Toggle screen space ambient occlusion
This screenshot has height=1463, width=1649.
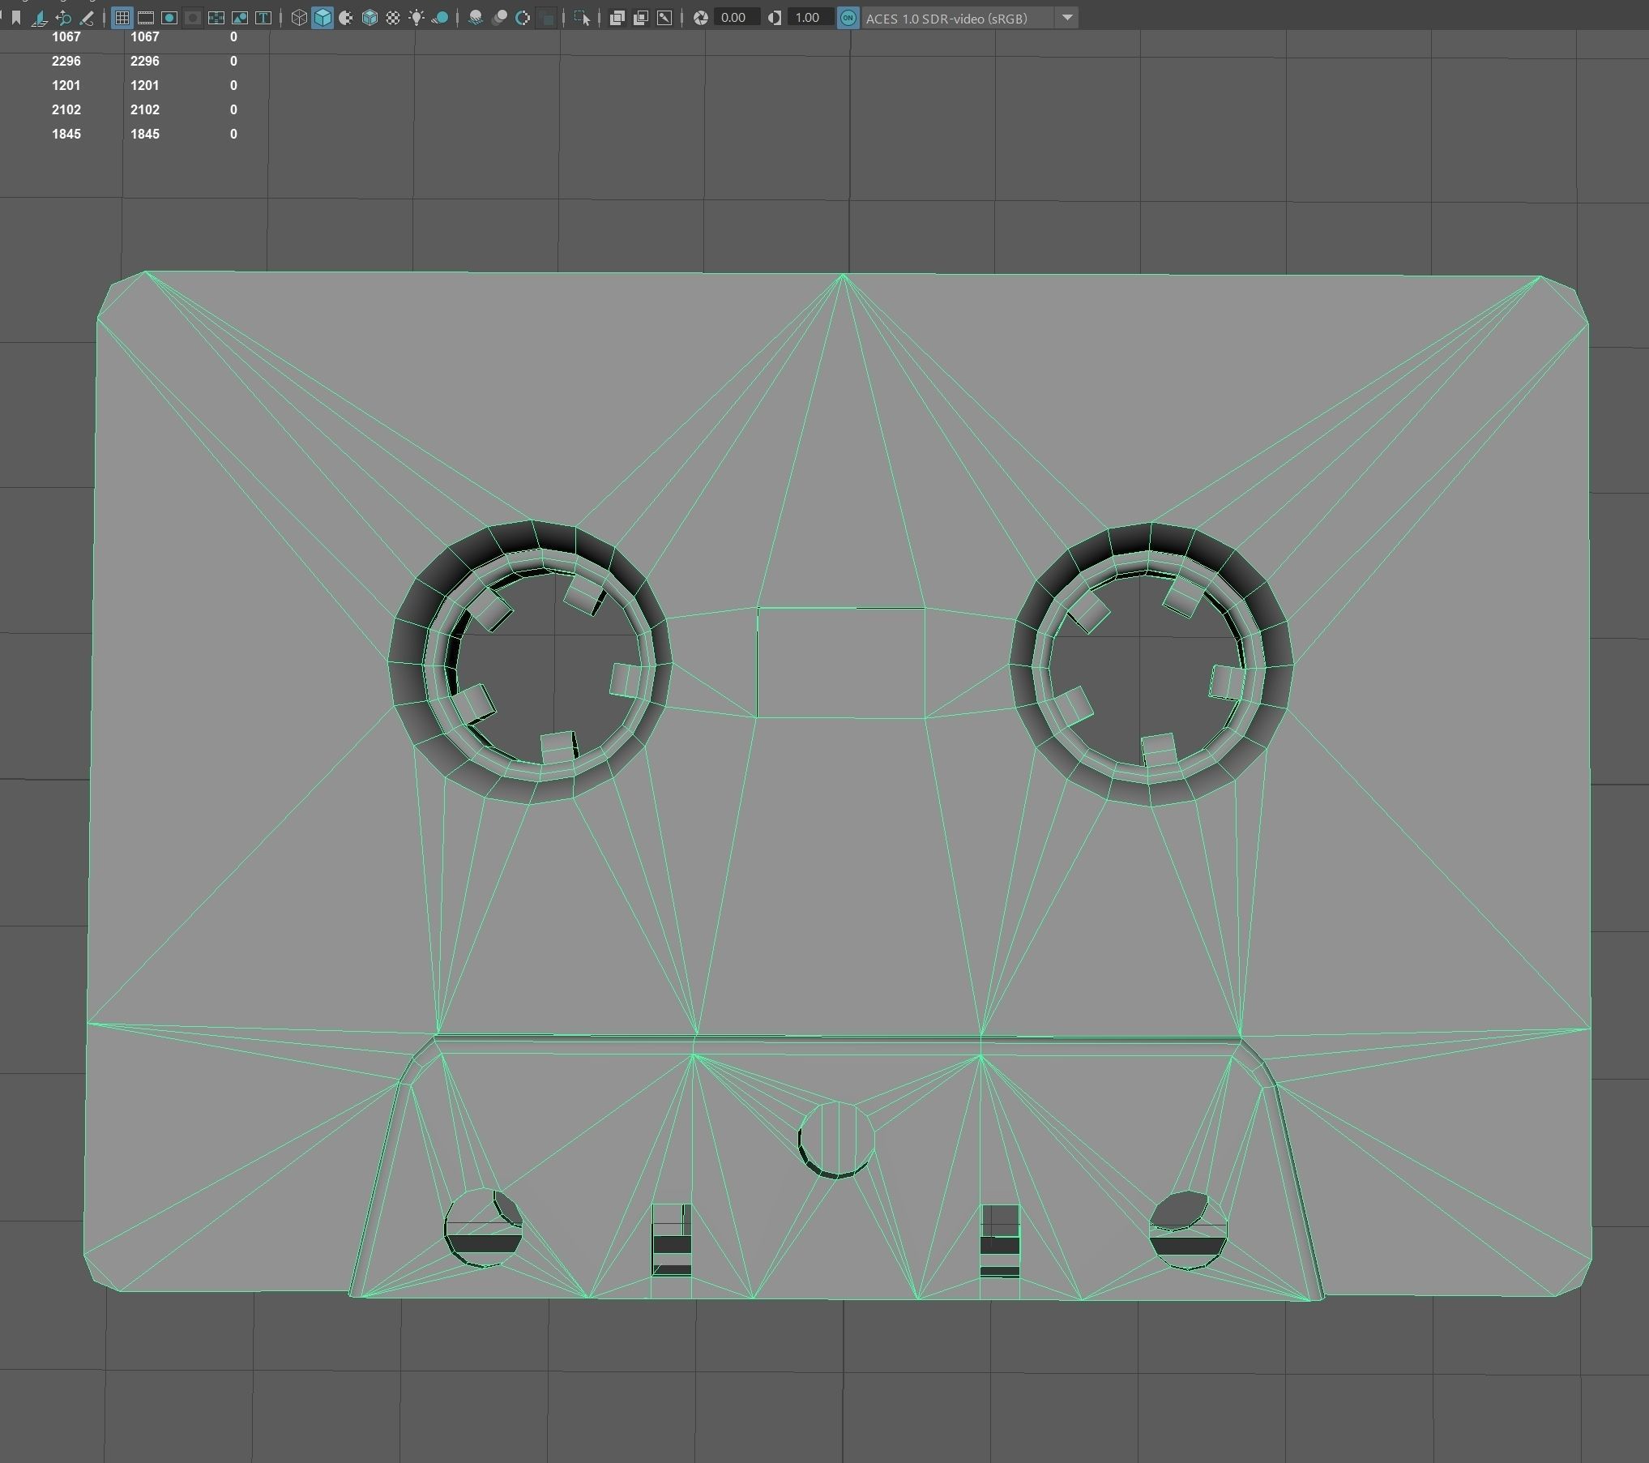point(476,17)
